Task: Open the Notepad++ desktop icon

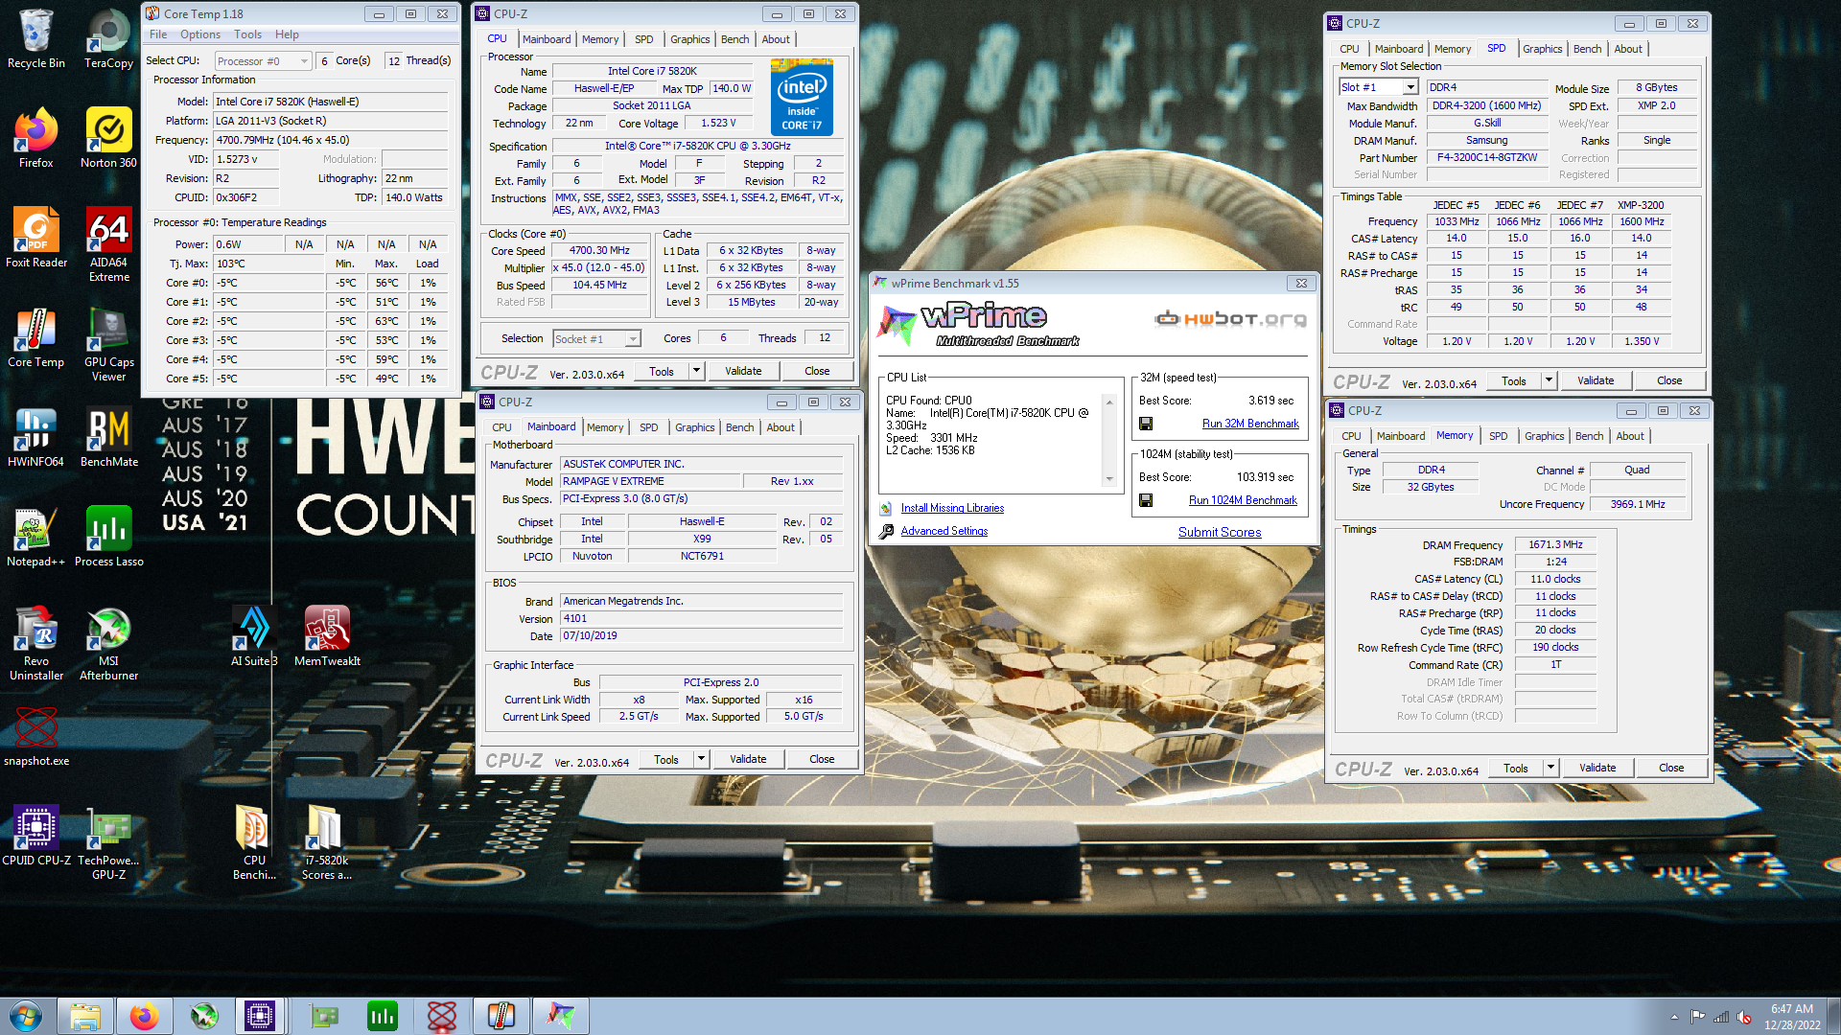Action: pos(36,537)
